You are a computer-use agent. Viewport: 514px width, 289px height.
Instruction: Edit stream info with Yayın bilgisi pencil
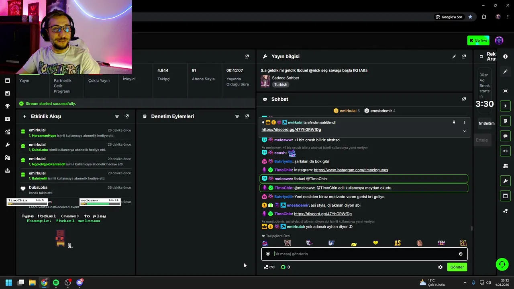point(454,57)
